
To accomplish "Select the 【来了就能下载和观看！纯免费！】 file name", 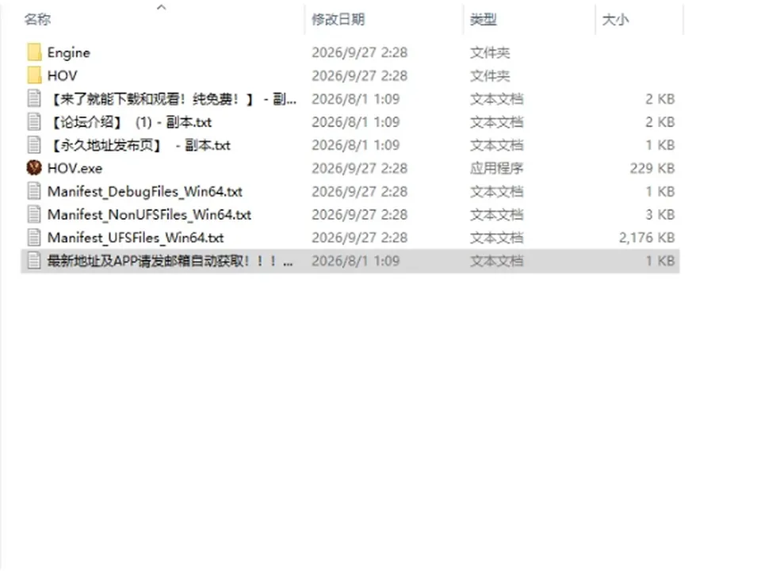I will tap(172, 99).
